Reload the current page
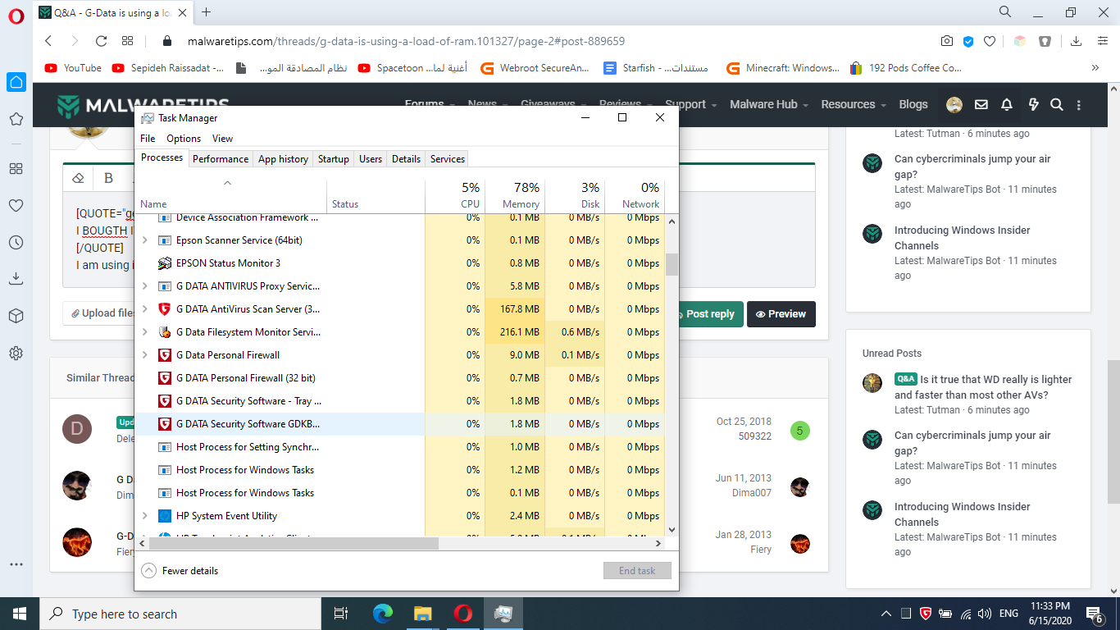 pos(102,41)
